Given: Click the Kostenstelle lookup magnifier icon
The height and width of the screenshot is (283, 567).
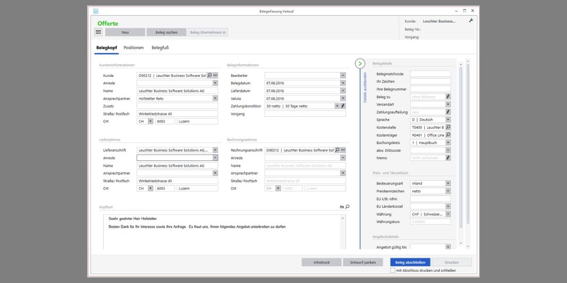Looking at the screenshot, I should click(x=448, y=127).
